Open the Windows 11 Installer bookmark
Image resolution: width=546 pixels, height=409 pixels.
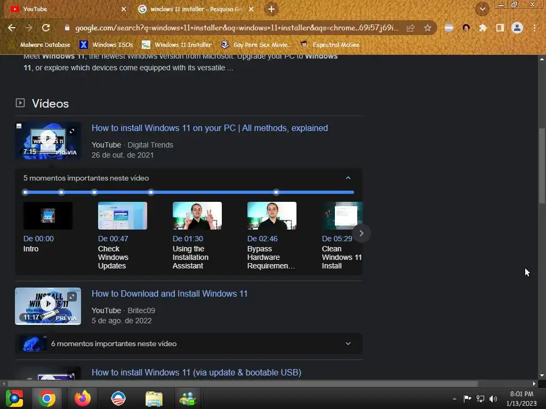pos(177,45)
